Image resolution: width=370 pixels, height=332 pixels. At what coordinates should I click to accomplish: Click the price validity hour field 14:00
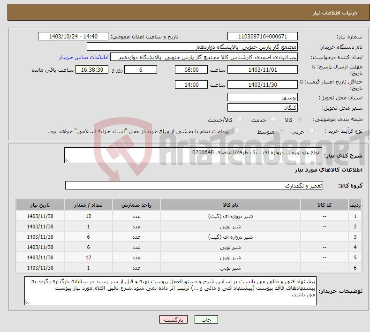(191, 84)
